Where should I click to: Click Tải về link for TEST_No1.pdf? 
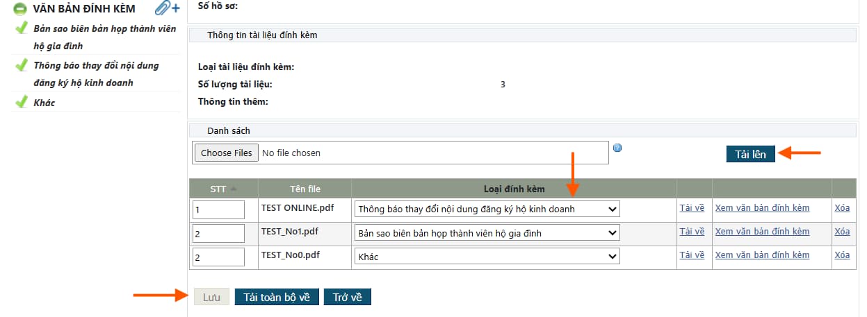(692, 231)
